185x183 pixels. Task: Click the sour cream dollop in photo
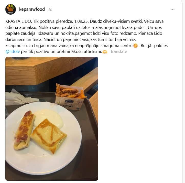[x=48, y=118]
